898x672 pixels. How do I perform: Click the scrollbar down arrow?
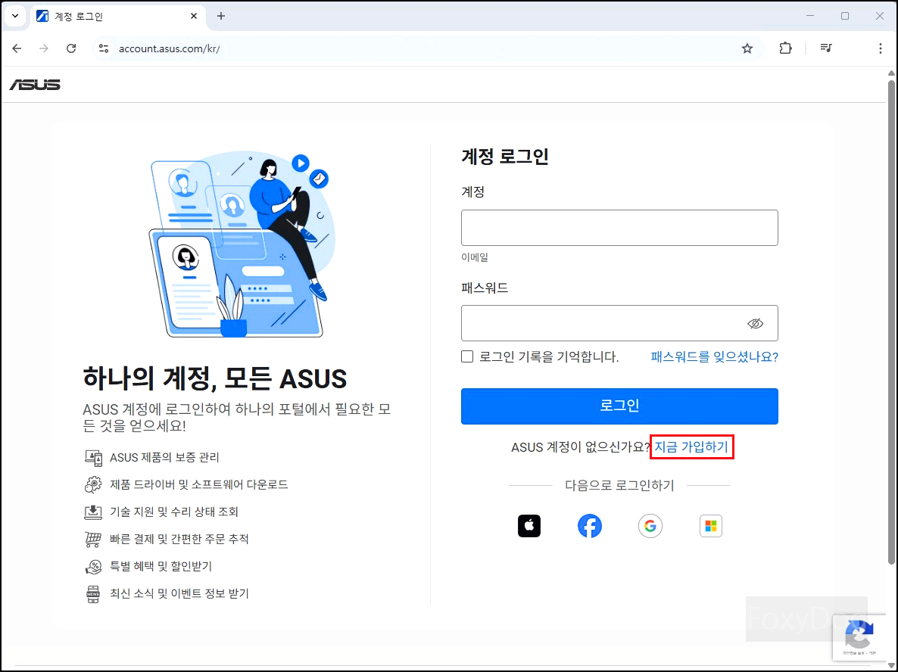coord(891,666)
